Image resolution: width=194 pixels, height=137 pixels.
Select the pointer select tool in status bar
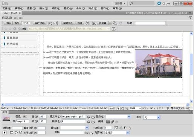118,108
